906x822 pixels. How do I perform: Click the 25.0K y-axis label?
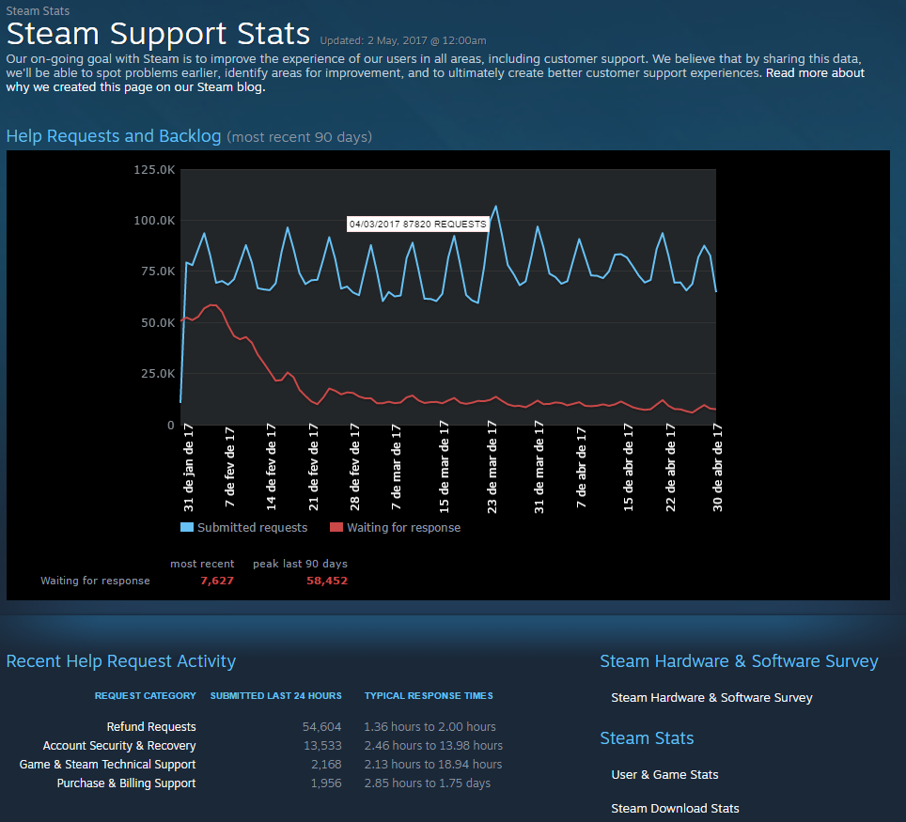coord(158,374)
